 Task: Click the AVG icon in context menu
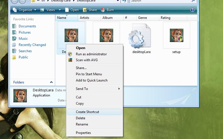tap(70, 60)
